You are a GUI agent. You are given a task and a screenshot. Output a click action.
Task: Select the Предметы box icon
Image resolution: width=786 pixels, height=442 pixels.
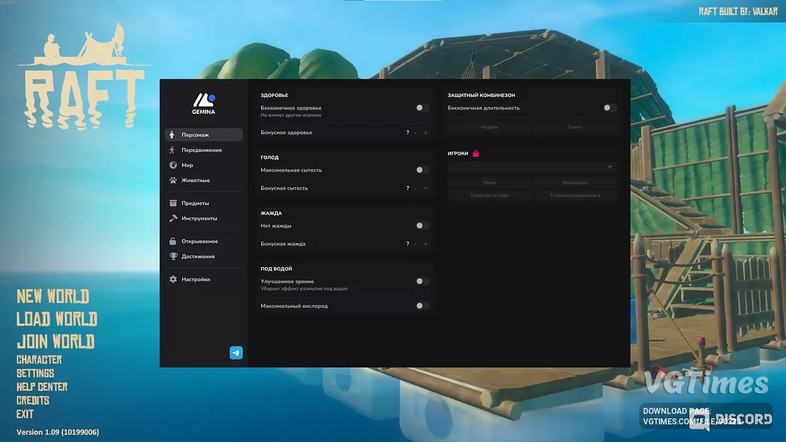173,203
